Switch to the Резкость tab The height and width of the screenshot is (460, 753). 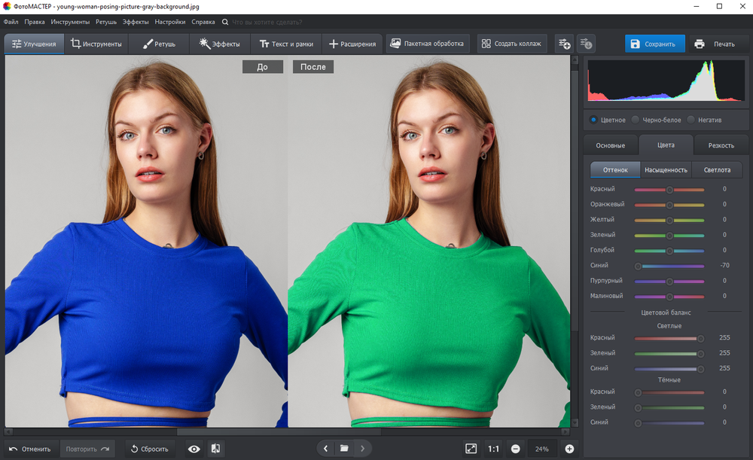tap(721, 145)
